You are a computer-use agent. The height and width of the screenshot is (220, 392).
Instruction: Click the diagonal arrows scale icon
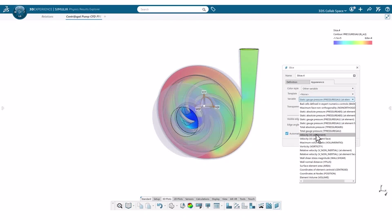(x=237, y=206)
